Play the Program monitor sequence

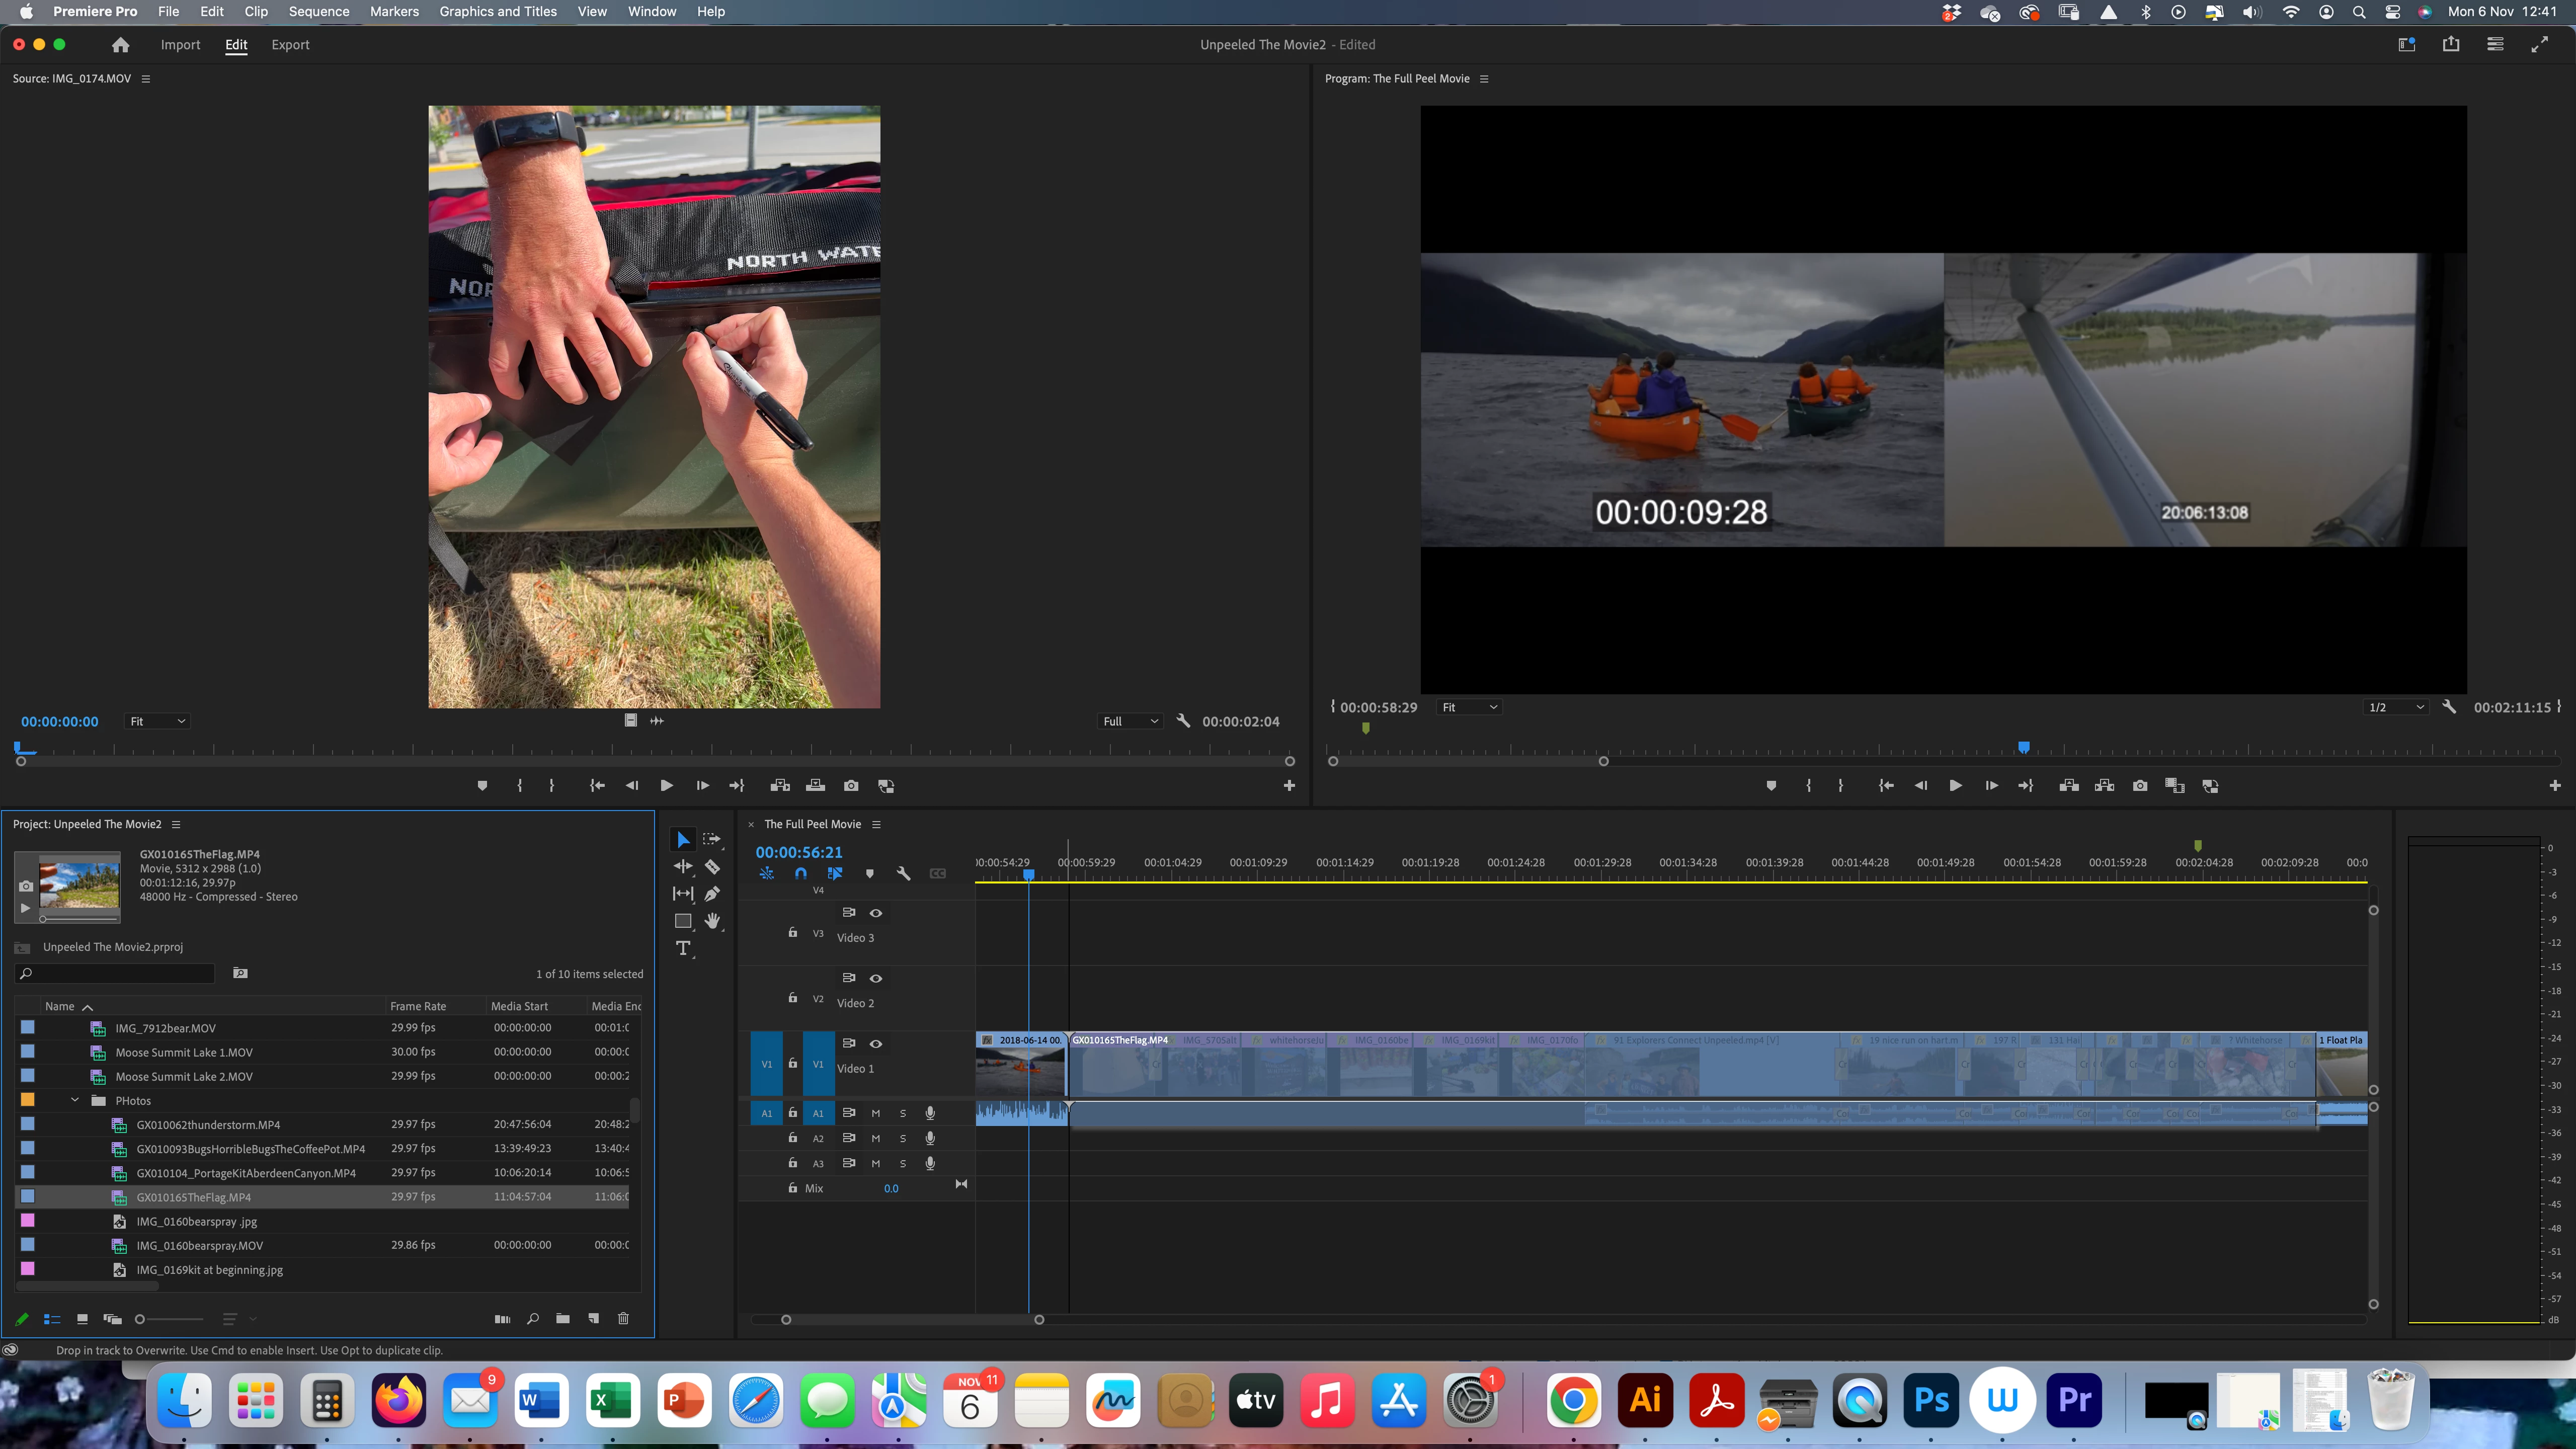(1955, 786)
